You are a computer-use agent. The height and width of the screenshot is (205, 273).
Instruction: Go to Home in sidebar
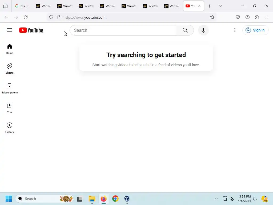click(x=10, y=49)
